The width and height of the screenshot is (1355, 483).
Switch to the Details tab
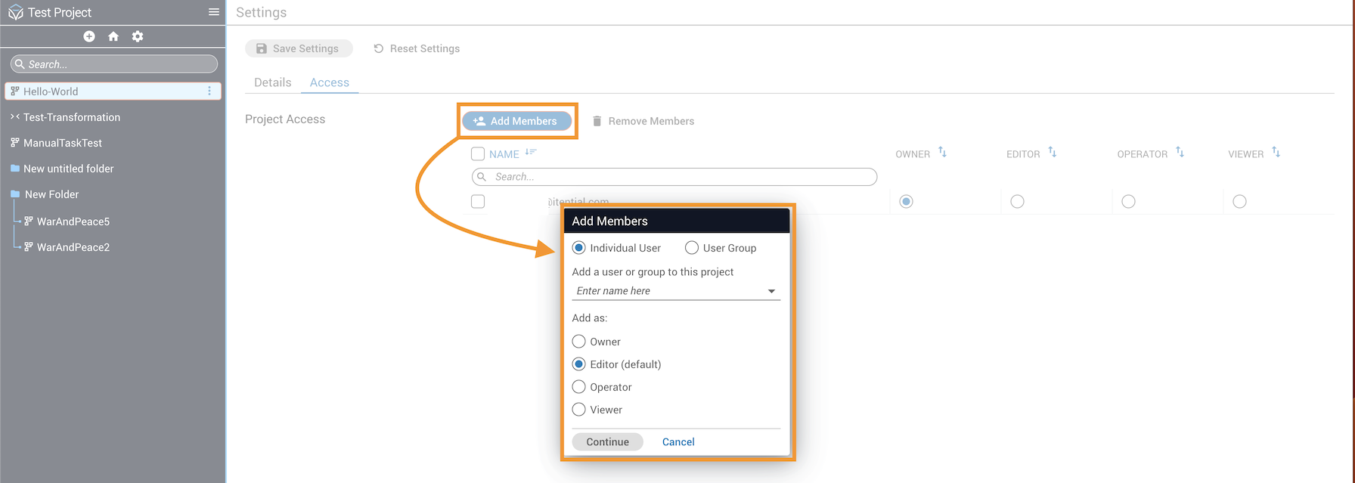point(272,82)
